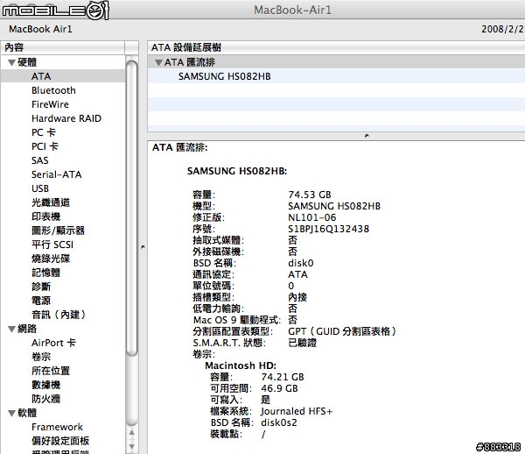Screen dimensions: 525x454
Task: Click the 內容 column header
Action: [63, 47]
